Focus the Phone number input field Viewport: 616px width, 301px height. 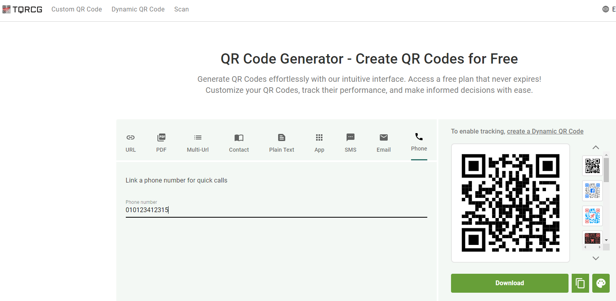276,210
